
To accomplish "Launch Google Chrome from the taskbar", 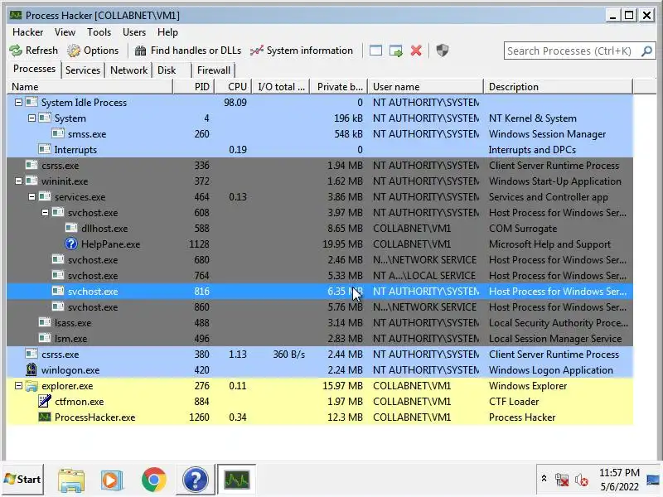I will [x=154, y=480].
